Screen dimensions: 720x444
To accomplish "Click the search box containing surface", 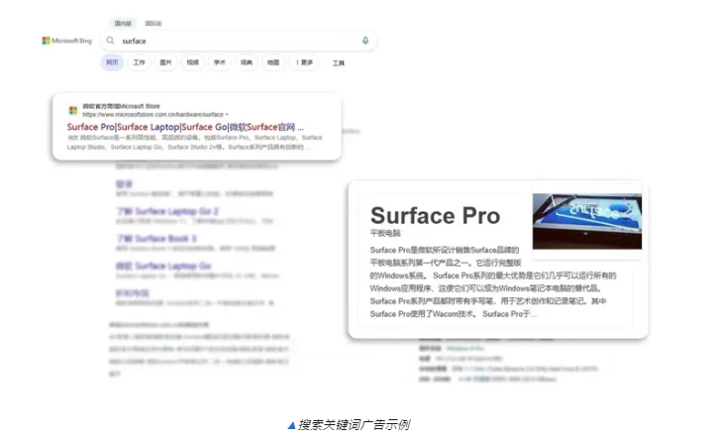I will (x=239, y=41).
